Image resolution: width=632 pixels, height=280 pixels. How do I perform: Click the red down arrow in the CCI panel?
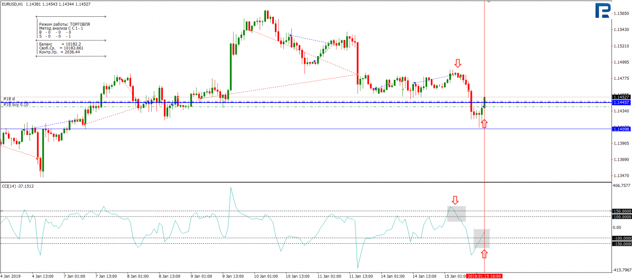click(455, 200)
